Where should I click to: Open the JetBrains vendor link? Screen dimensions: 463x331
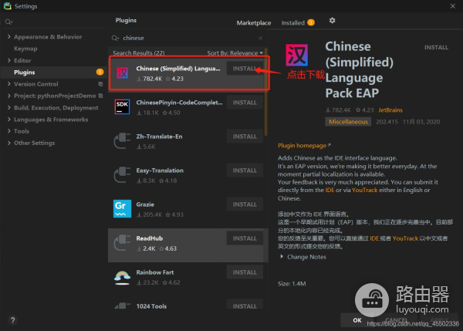click(x=390, y=110)
